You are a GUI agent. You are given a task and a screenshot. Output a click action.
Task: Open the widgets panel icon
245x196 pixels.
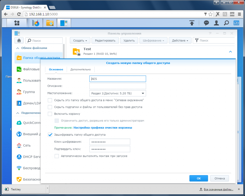(x=236, y=23)
